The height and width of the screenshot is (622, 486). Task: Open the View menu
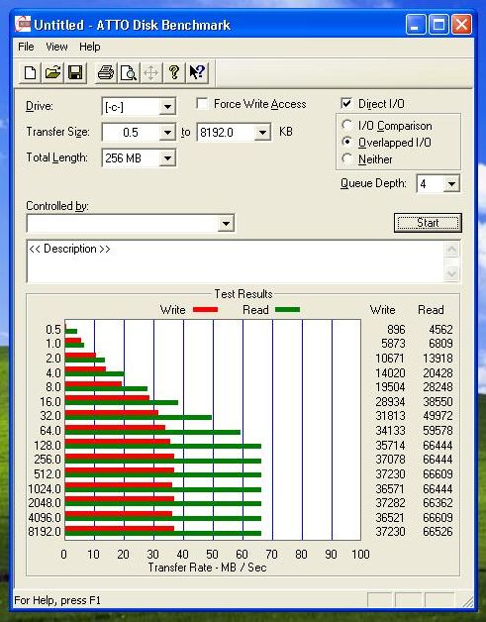click(x=56, y=47)
